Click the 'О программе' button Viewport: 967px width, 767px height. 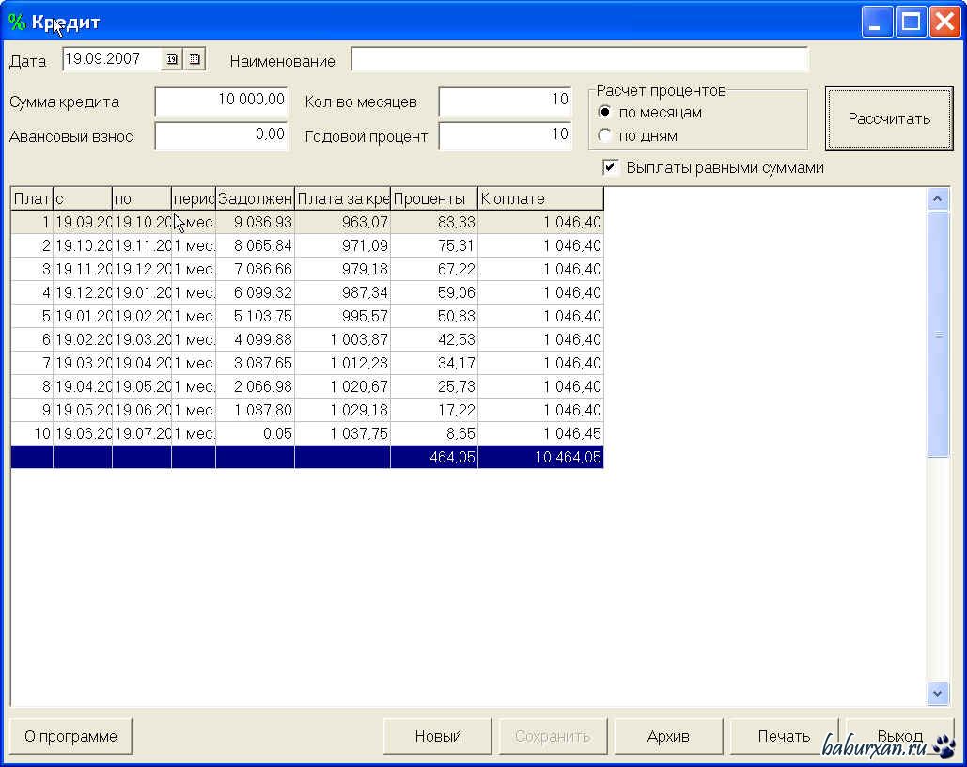[x=70, y=736]
